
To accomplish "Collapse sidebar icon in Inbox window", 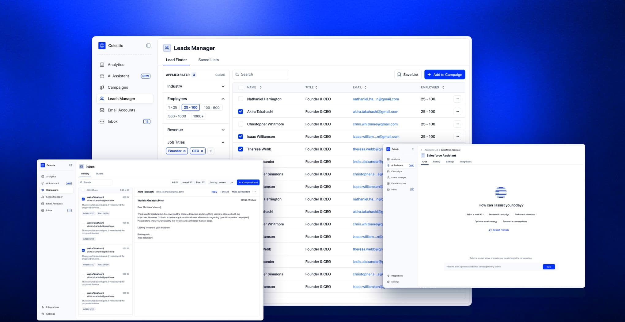I will [70, 165].
